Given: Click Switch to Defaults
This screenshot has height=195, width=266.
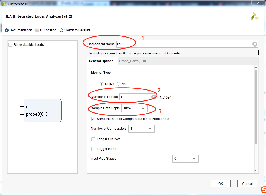Looking at the screenshot, I should pos(77,30).
